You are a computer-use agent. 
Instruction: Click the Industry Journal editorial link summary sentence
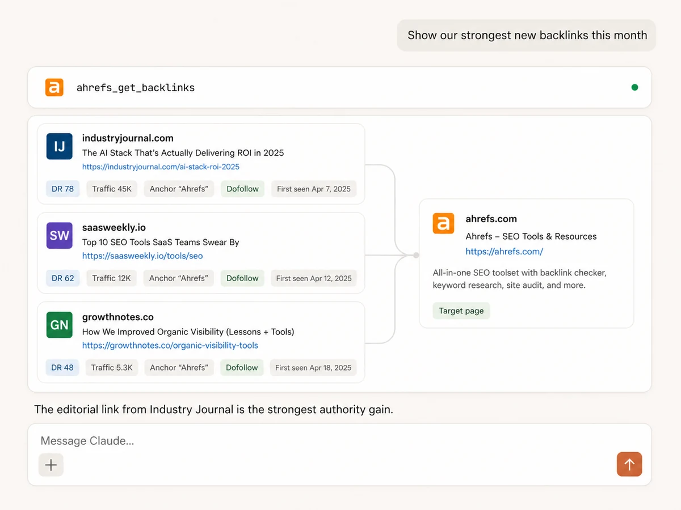click(x=213, y=409)
